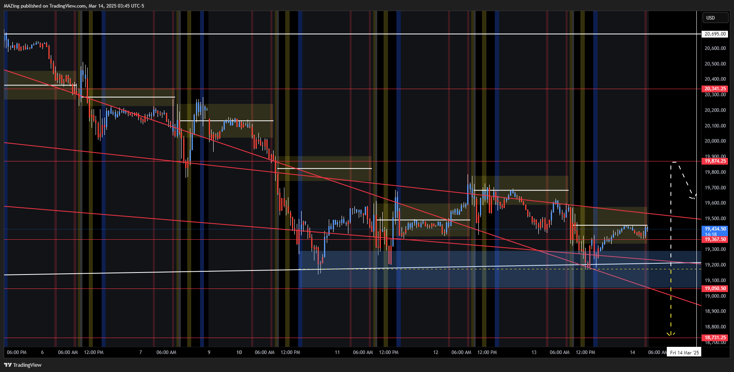734x372 pixels.
Task: Click the red 18,731.25 price label
Action: (x=715, y=338)
